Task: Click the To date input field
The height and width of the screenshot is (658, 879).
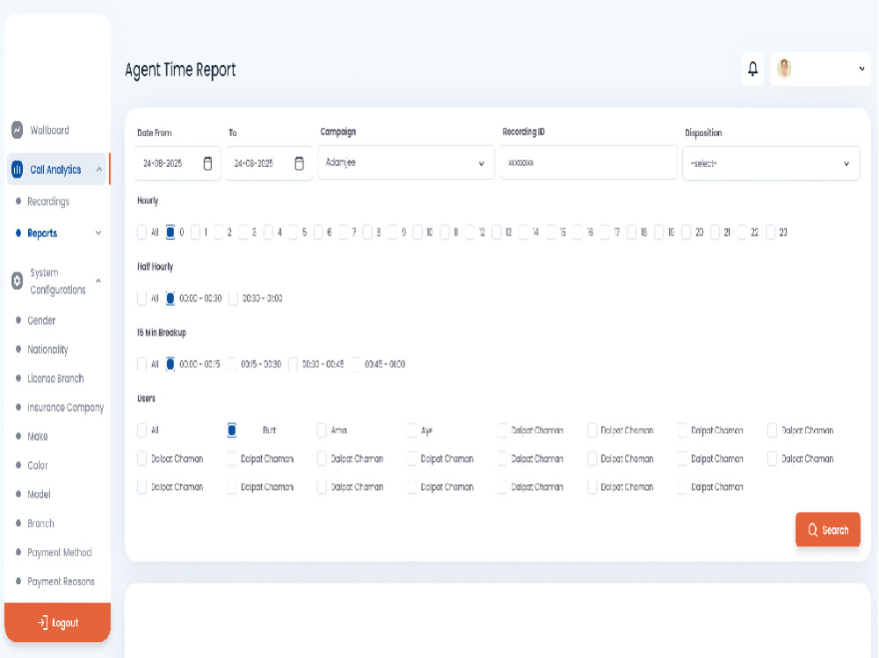Action: pos(269,163)
